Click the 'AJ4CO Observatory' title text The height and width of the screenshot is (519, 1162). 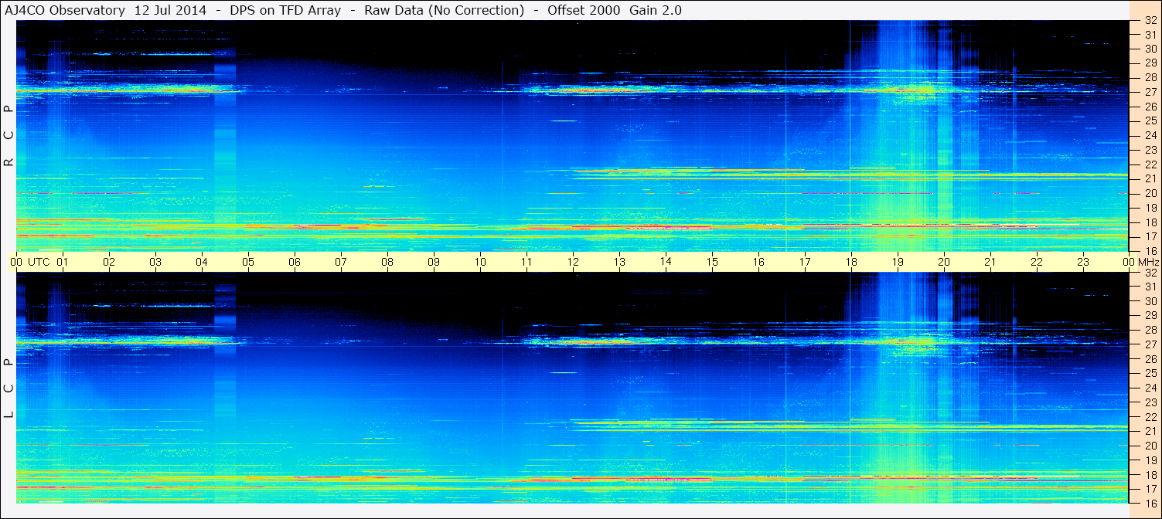(65, 11)
